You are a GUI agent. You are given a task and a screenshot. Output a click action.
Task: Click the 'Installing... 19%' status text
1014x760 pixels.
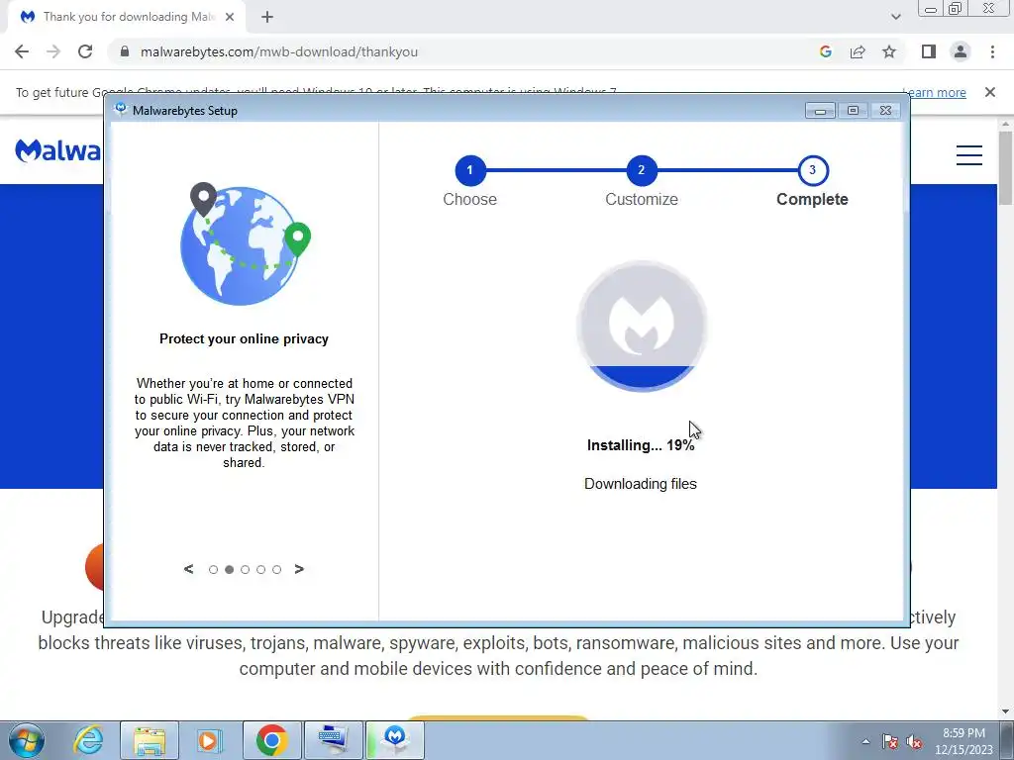[641, 445]
